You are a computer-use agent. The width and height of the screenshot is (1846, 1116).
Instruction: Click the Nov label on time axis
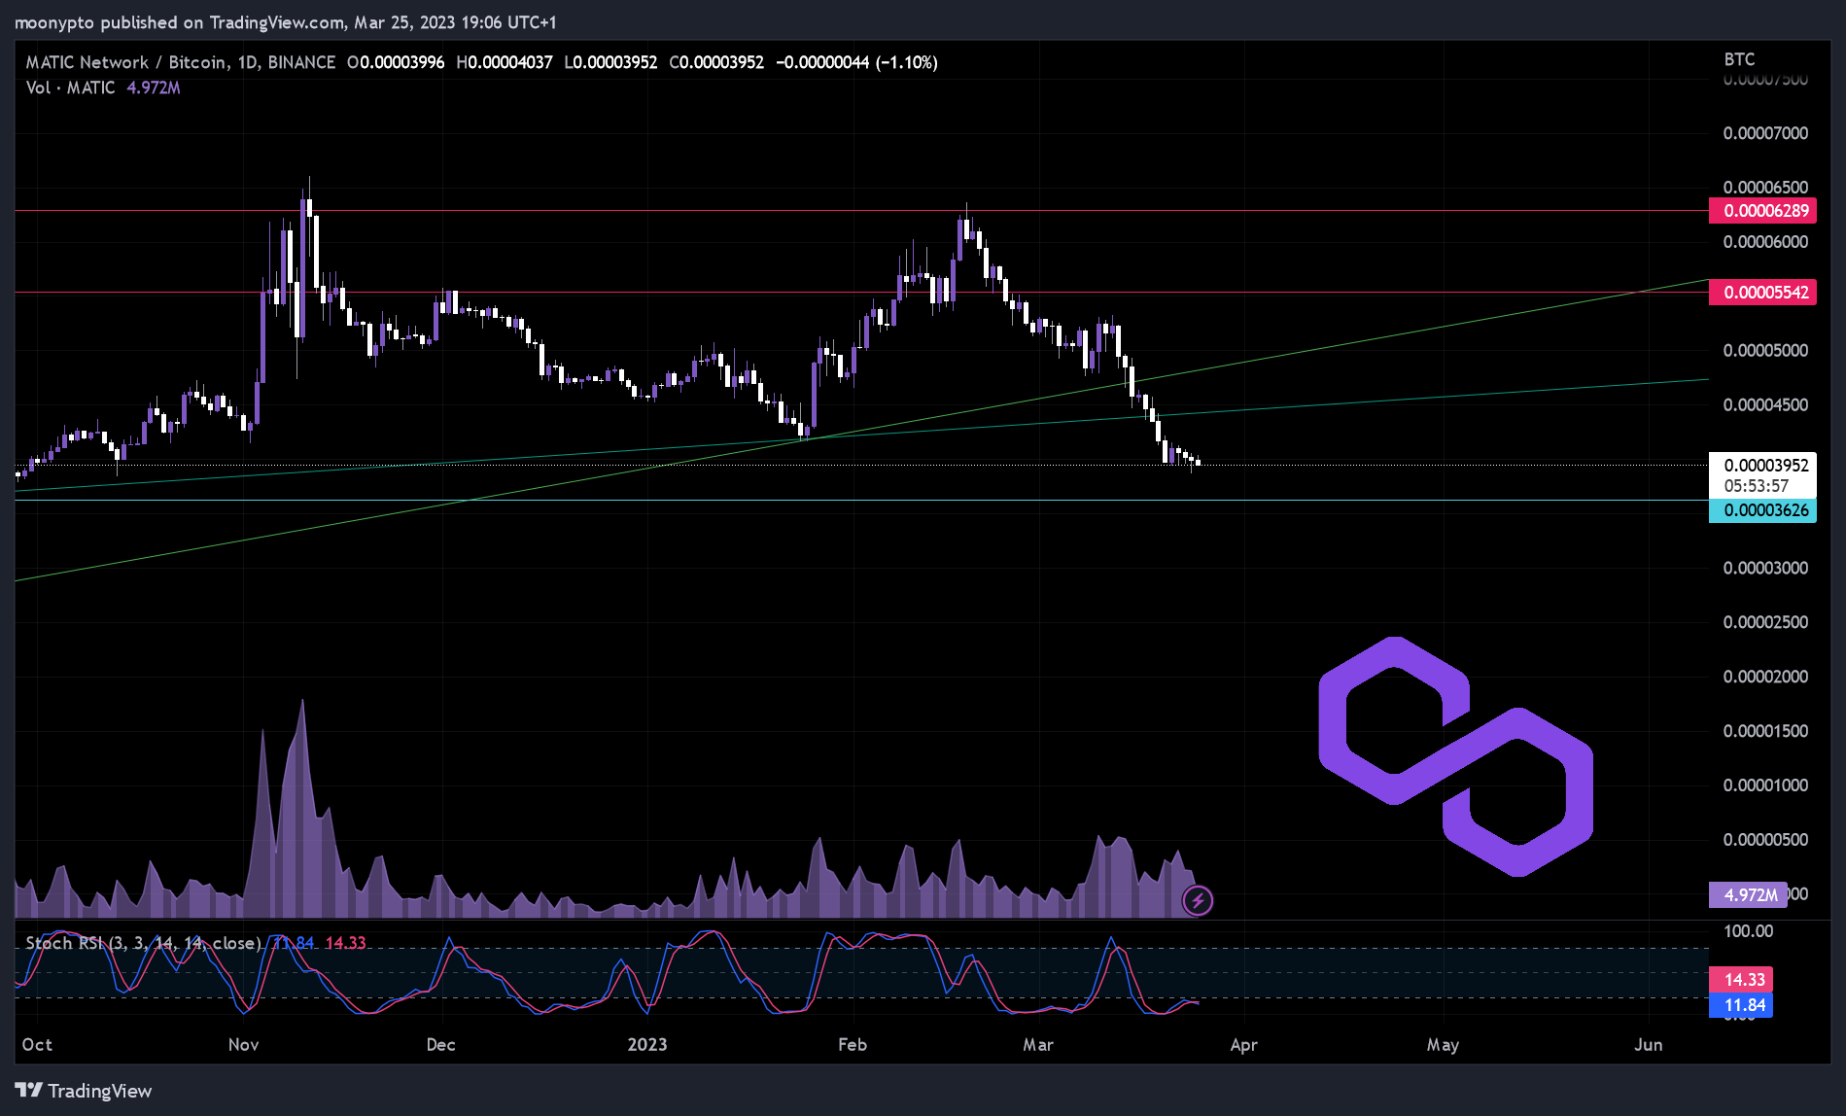tap(243, 1045)
